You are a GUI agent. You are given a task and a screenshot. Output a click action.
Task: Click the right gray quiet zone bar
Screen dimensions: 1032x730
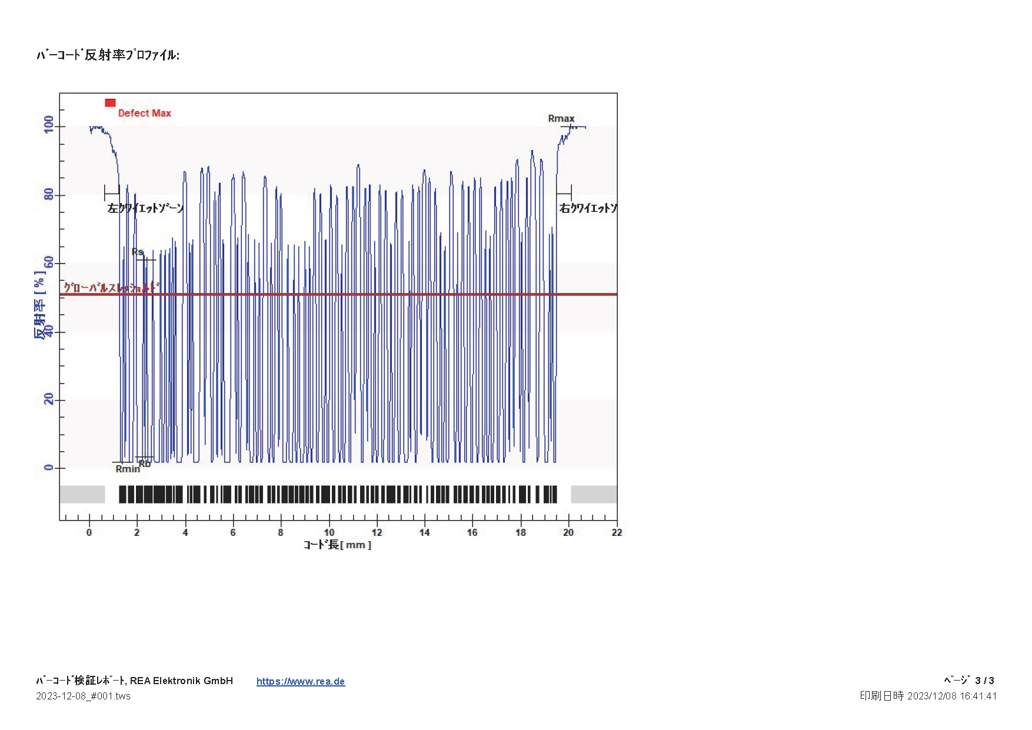pyautogui.click(x=594, y=494)
